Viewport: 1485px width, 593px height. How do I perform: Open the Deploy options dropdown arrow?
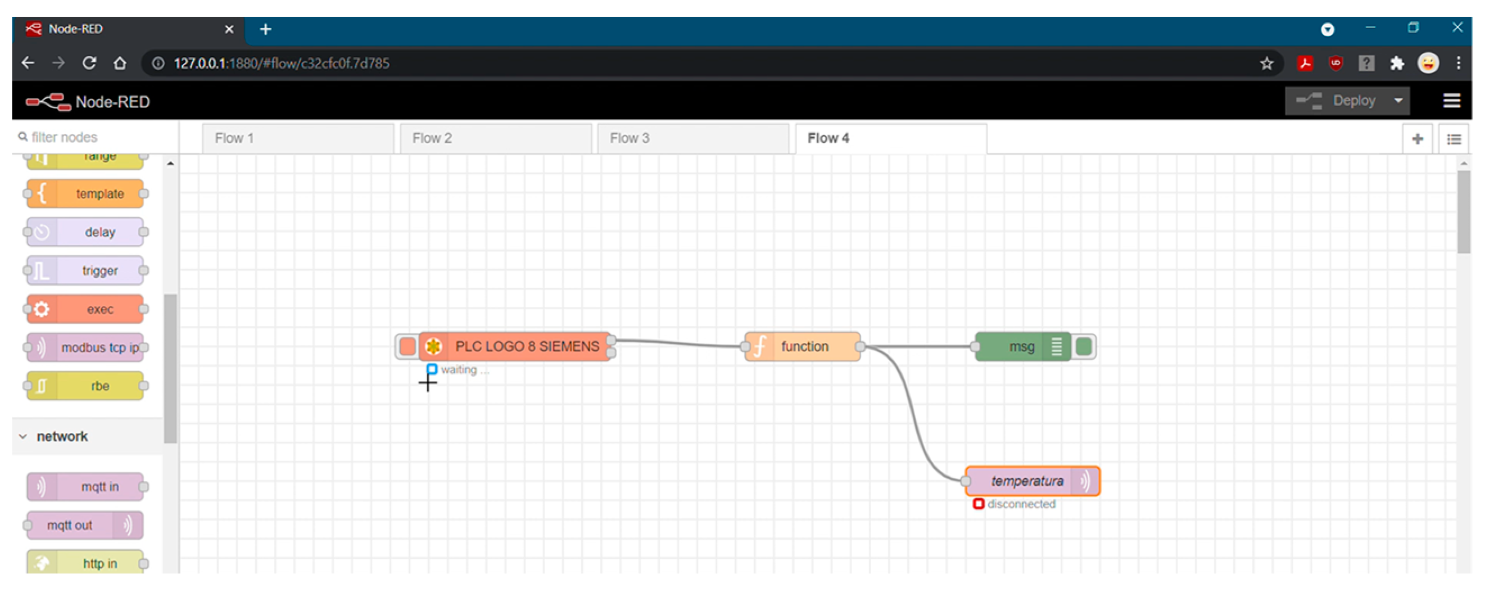pos(1398,101)
